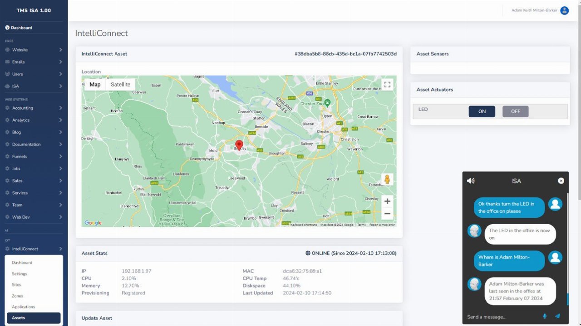Zoom in the map with plus
The image size is (581, 326).
387,201
